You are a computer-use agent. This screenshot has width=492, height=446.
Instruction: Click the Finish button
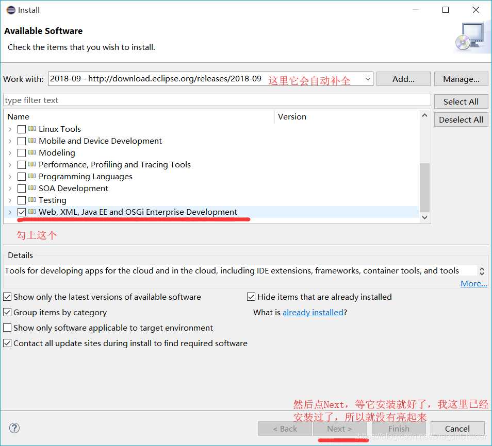(399, 428)
